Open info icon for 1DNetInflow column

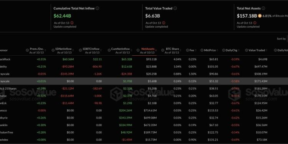coord(53,50)
